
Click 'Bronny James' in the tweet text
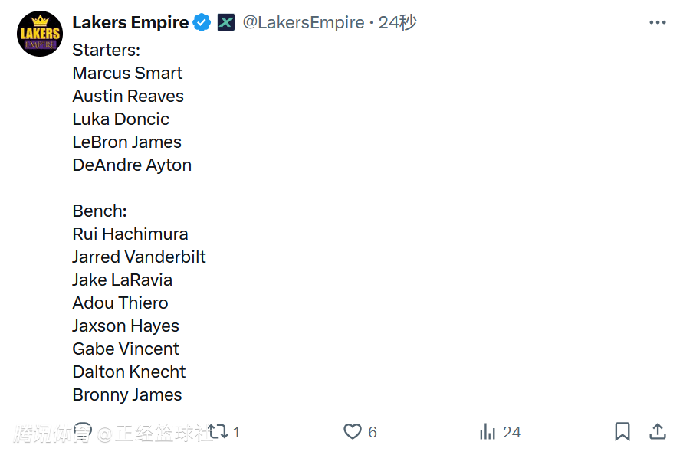click(x=127, y=395)
